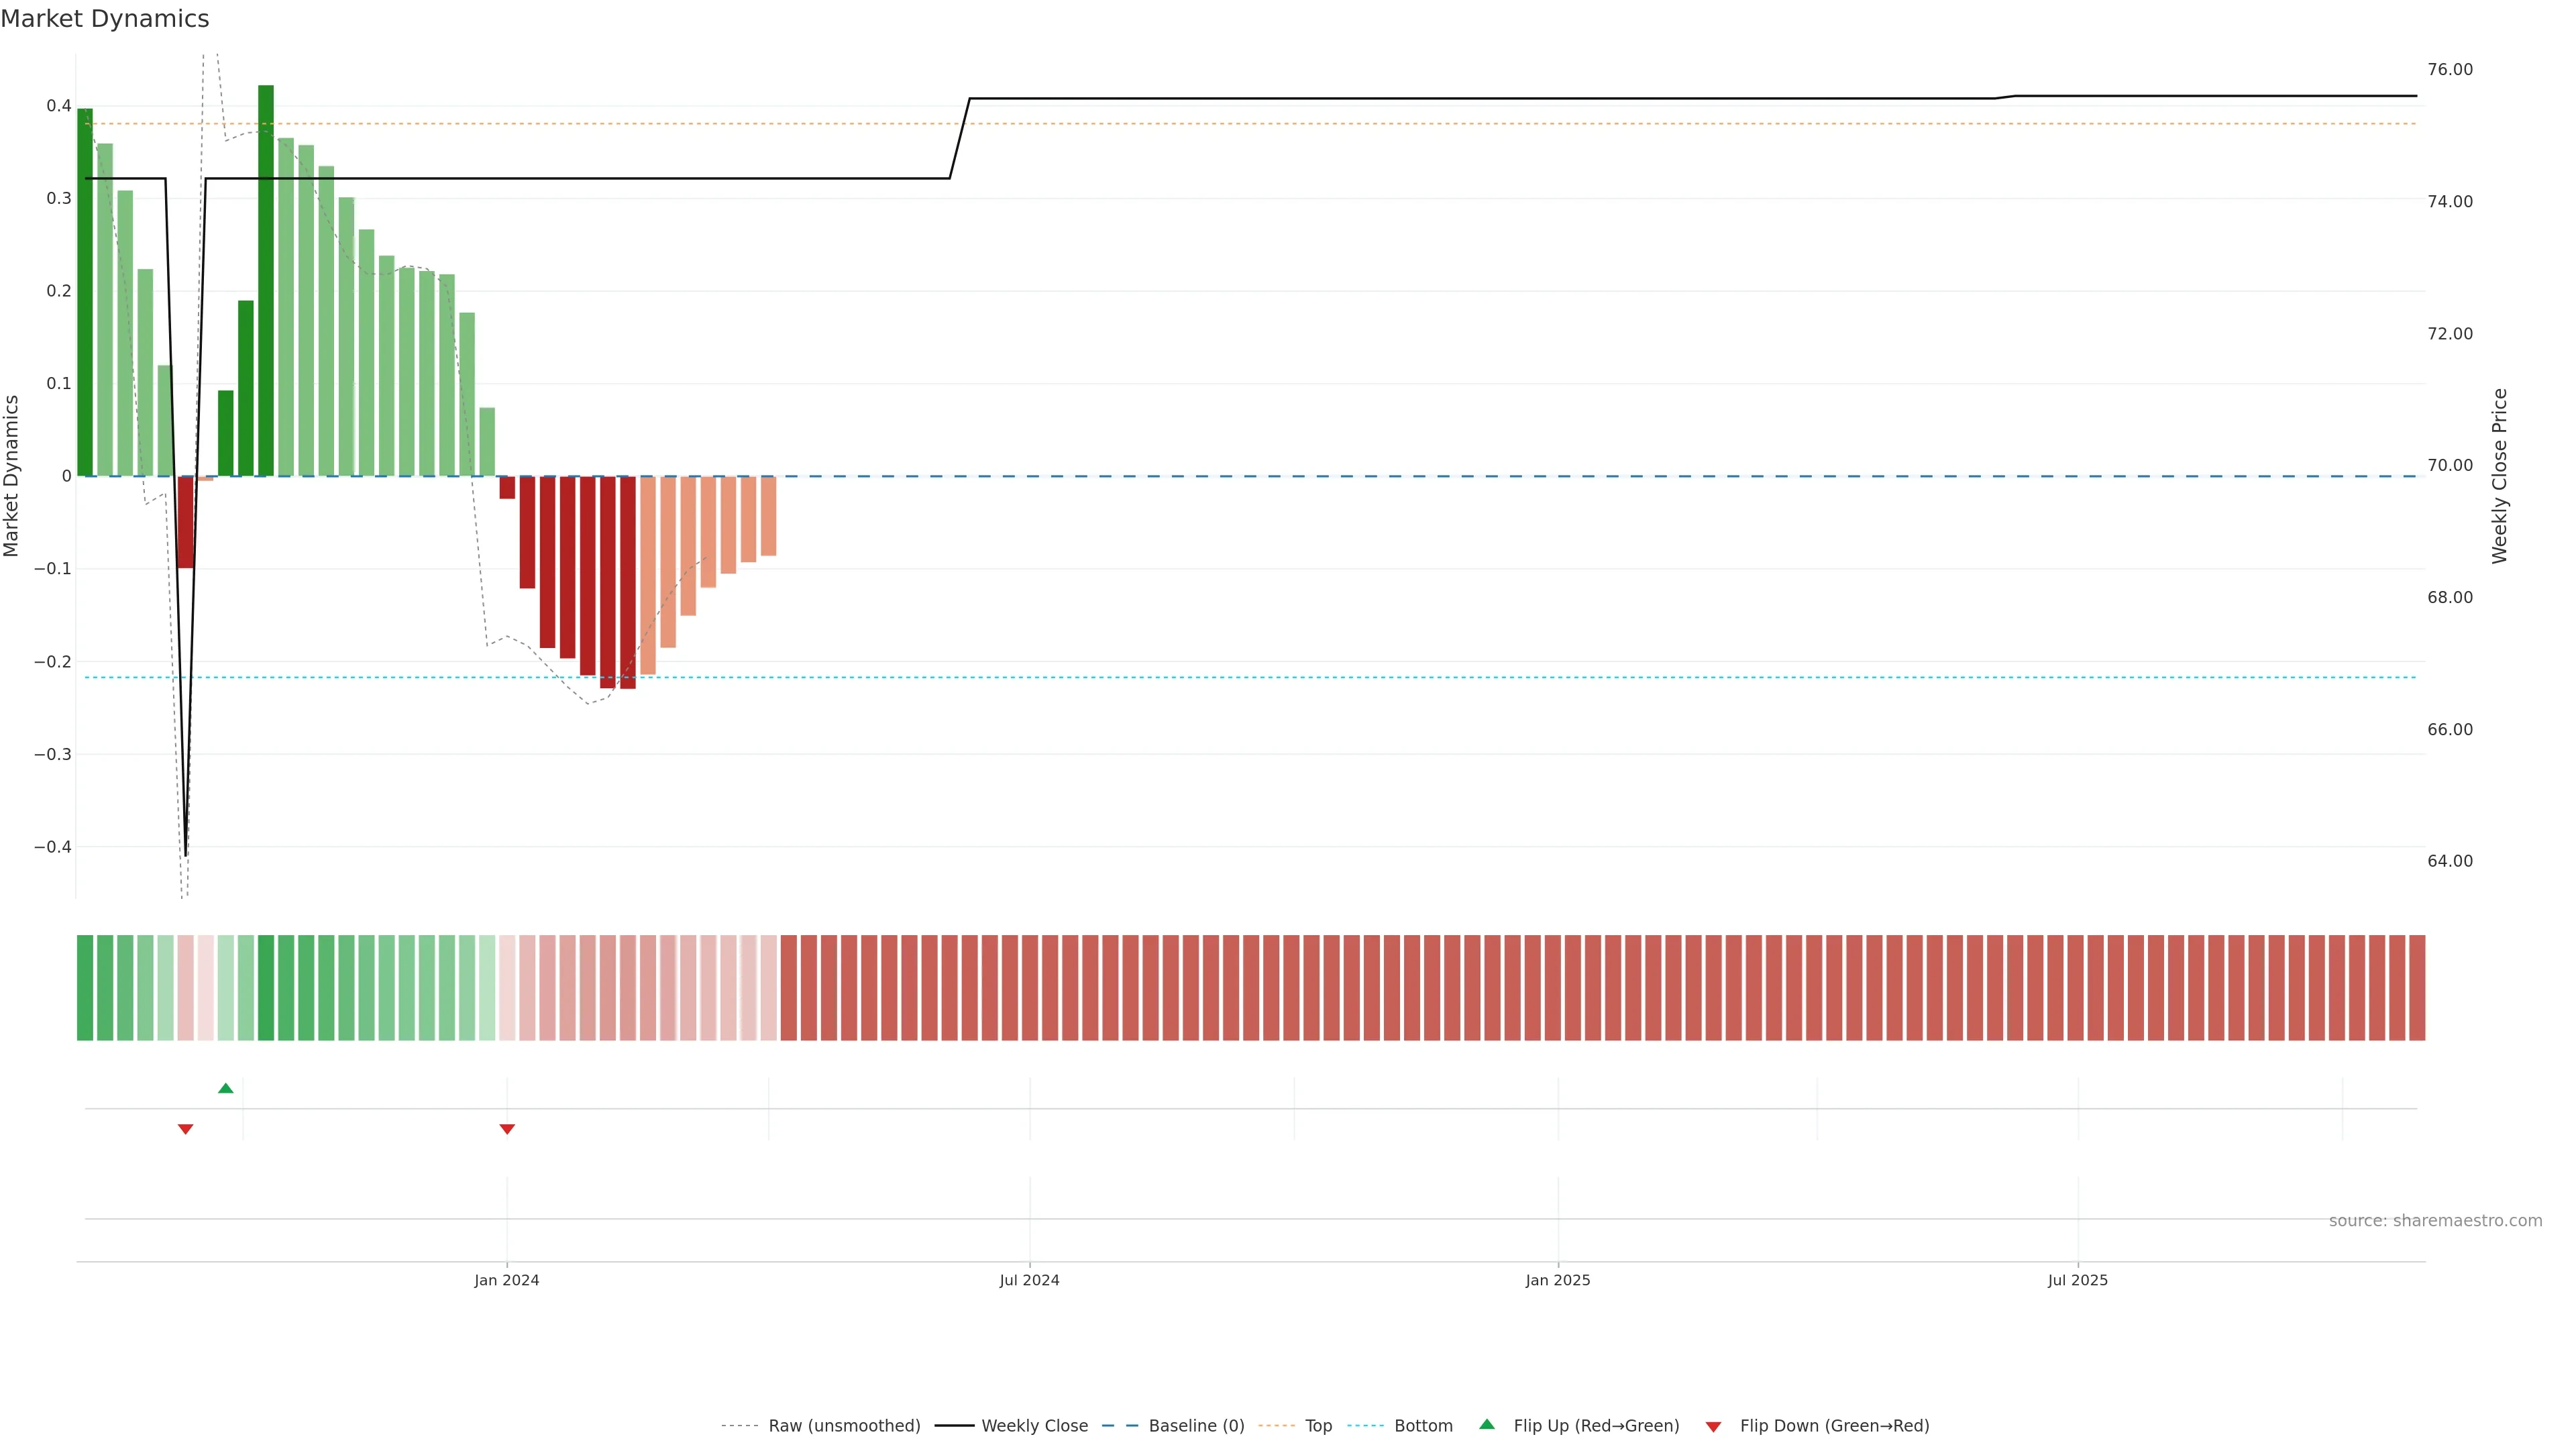Toggle Weekly Close legend label
Screen dimensions: 2576x1449
[x=1034, y=1426]
